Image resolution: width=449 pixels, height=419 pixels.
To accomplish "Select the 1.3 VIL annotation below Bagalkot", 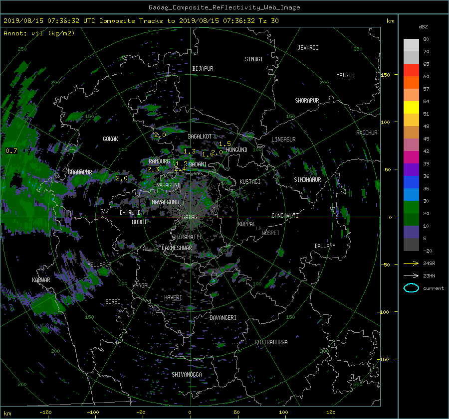I will pyautogui.click(x=190, y=151).
